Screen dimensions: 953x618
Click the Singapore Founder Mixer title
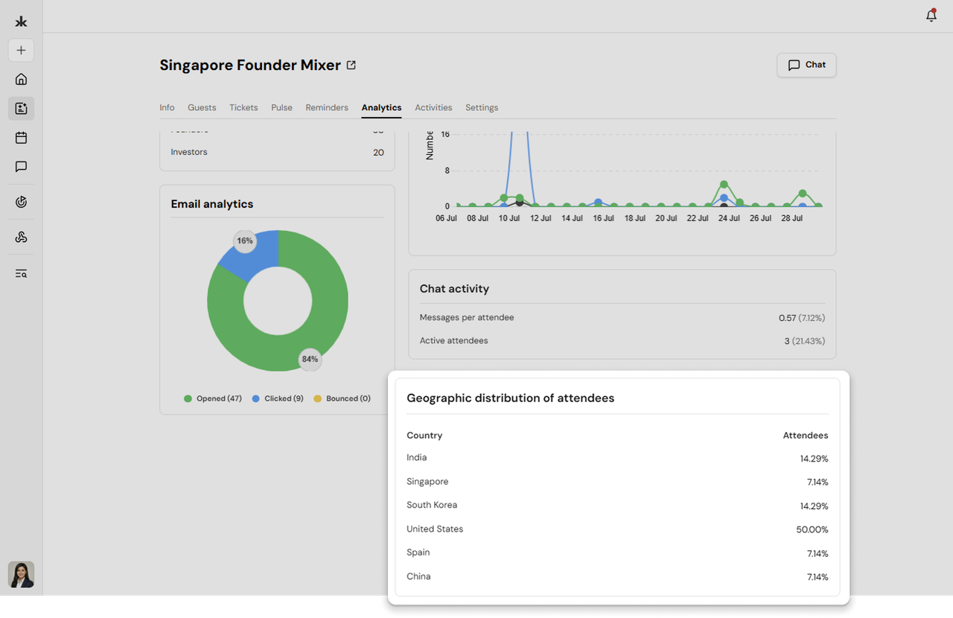250,66
